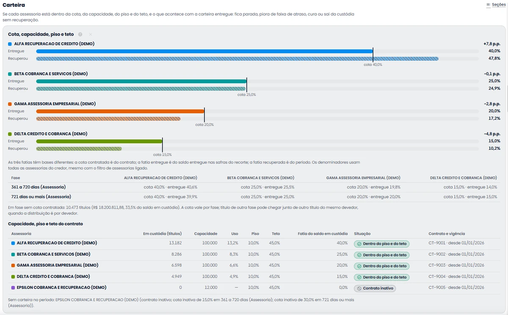Click BETA status badge 'Dentro do piso e do teto'
Screen dimensions: 508x315
[381, 255]
